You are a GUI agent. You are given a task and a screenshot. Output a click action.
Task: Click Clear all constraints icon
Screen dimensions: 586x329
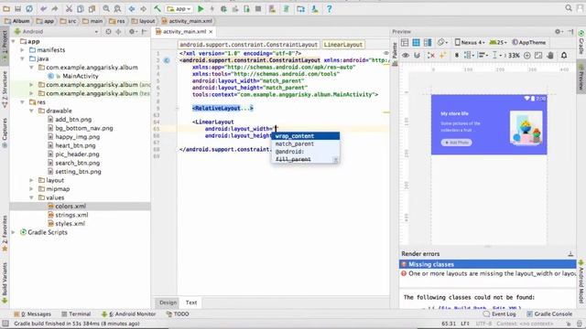(431, 55)
